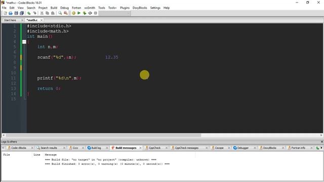The width and height of the screenshot is (324, 182).
Task: Open the Tools+ menu
Action: [x=112, y=8]
